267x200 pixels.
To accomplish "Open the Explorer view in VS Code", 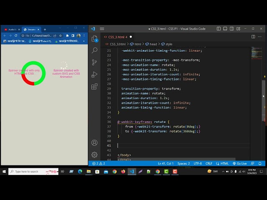I will pos(95,39).
